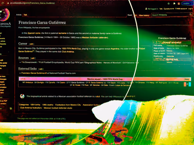Screen dimensions: 194x145
Task: Click the Wikipedia globe logo
Action: 5,15
